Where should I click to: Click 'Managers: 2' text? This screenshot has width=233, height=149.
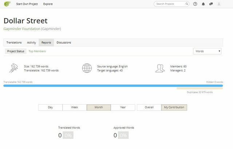click(178, 70)
